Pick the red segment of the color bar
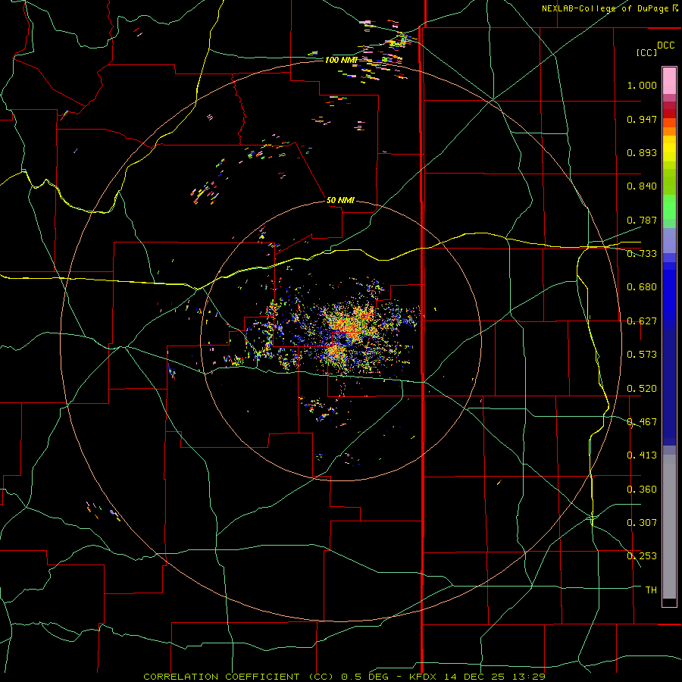682x682 pixels. point(669,114)
